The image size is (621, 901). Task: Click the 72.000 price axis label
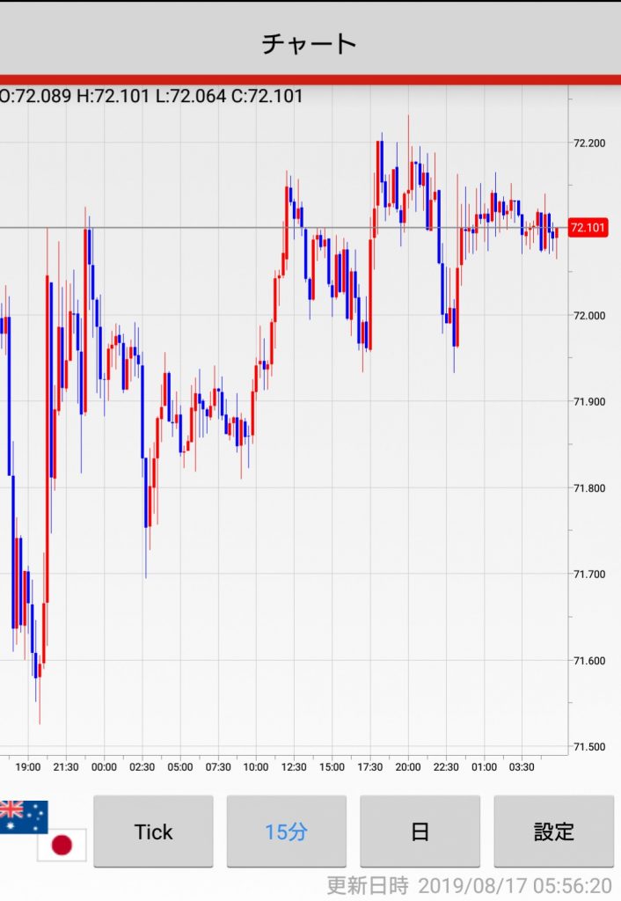(x=588, y=315)
